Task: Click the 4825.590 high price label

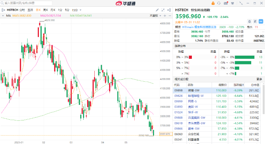Action: click(49, 20)
